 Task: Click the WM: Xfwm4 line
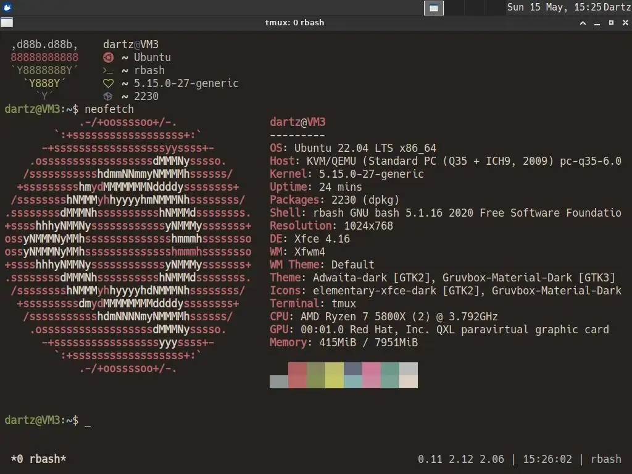click(297, 252)
